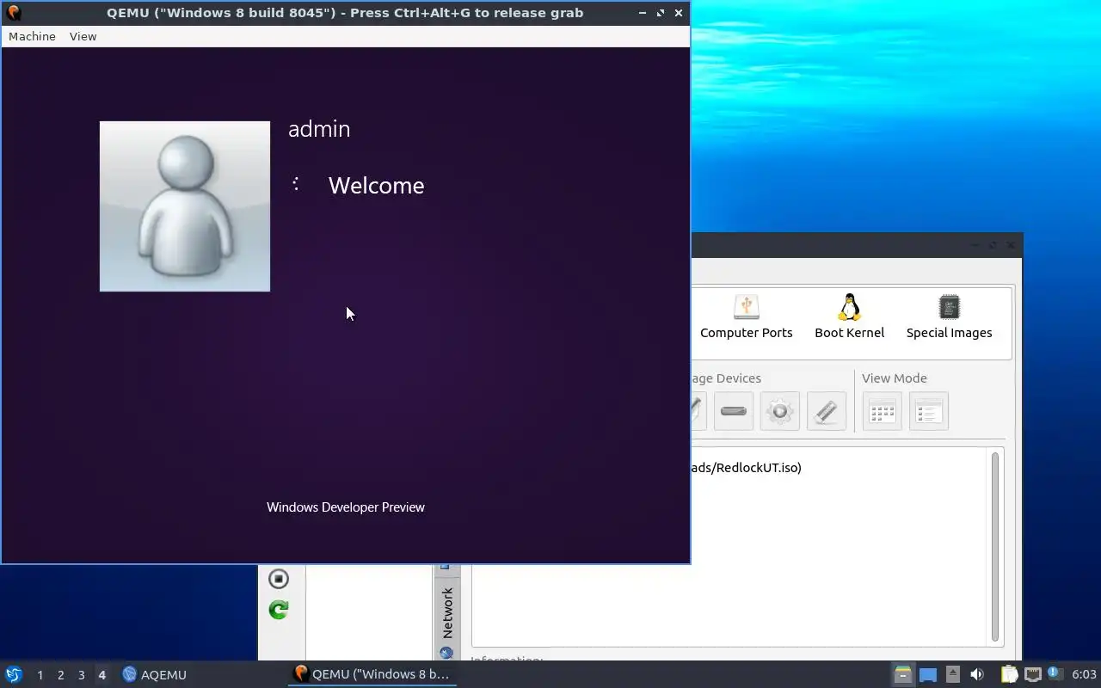1101x688 pixels.
Task: Switch to workspace 3
Action: pyautogui.click(x=81, y=675)
